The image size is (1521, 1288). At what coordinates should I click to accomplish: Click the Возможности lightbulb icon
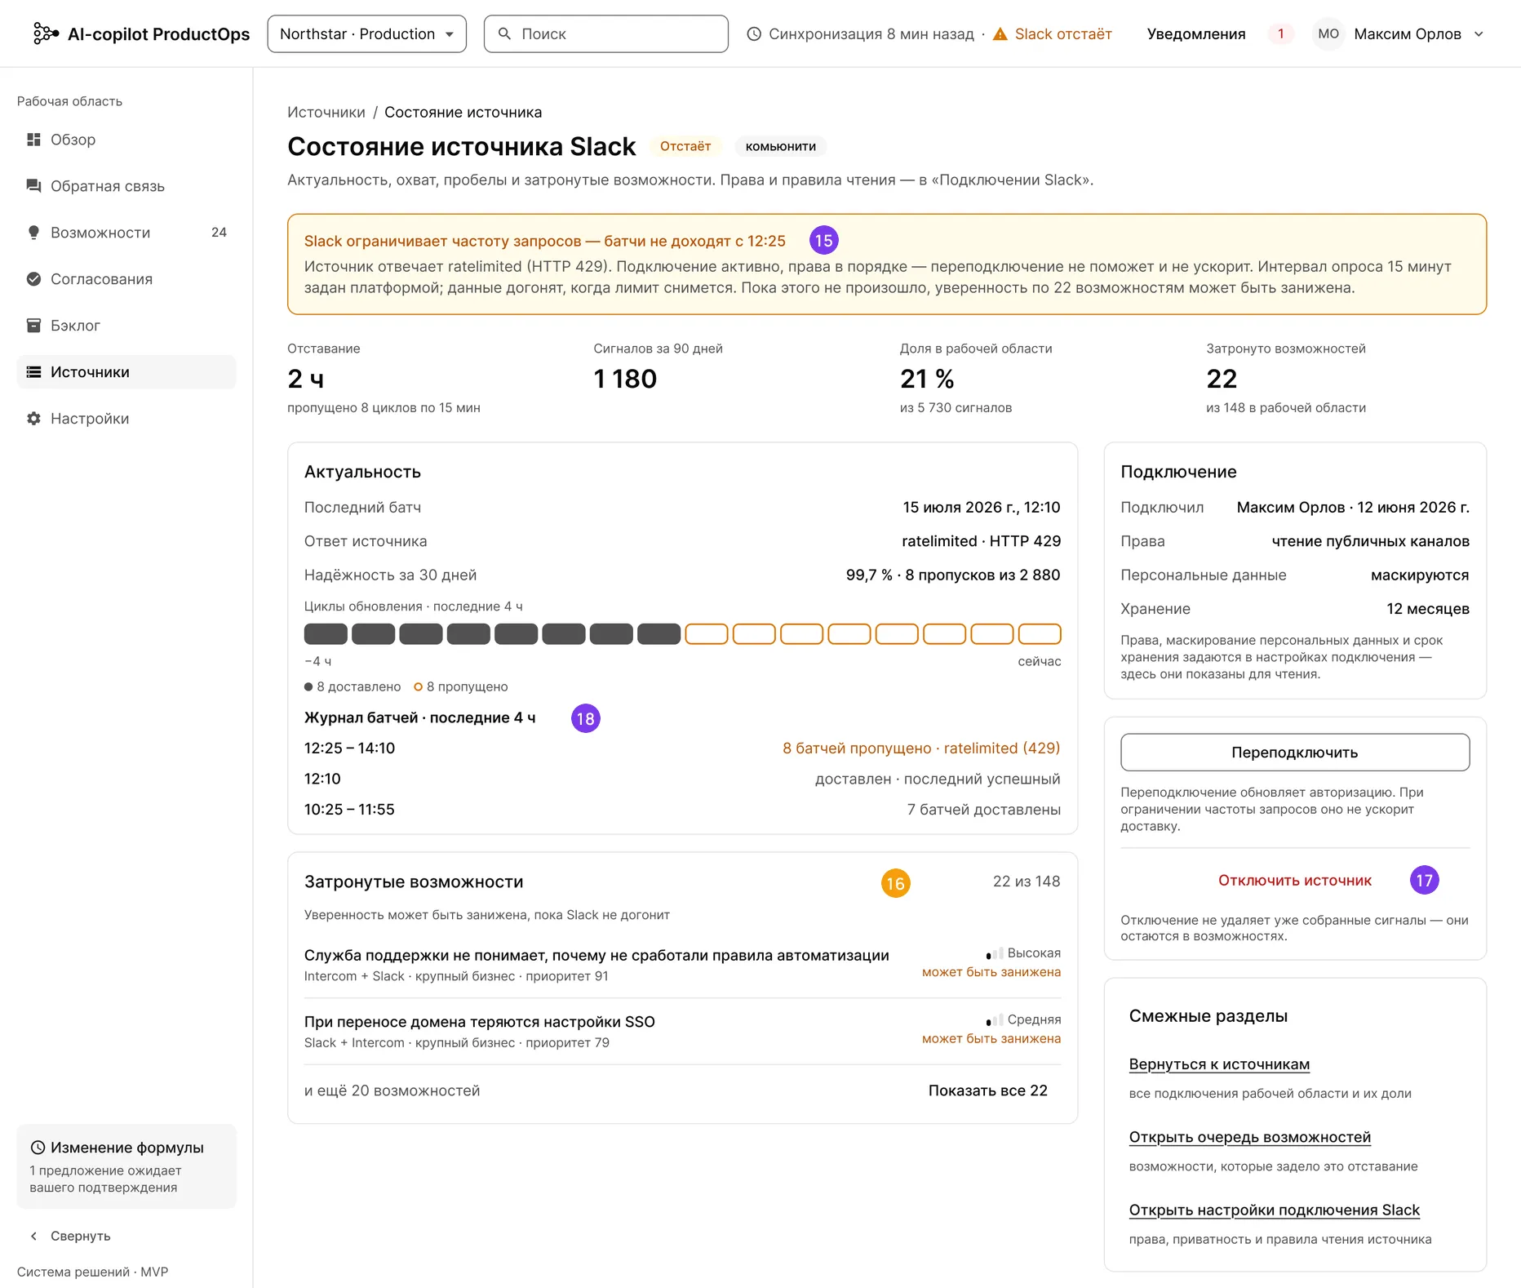pyautogui.click(x=33, y=233)
